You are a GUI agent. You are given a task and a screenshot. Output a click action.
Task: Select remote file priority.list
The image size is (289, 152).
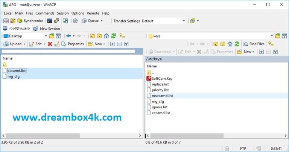[160, 90]
